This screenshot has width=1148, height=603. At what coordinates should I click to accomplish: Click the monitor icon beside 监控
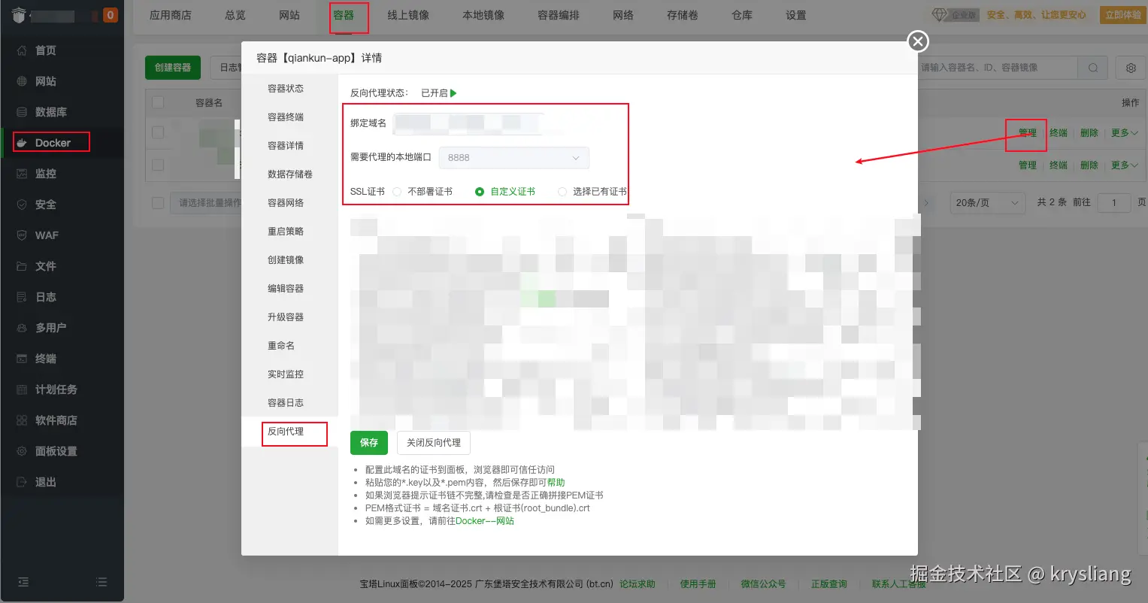click(22, 174)
